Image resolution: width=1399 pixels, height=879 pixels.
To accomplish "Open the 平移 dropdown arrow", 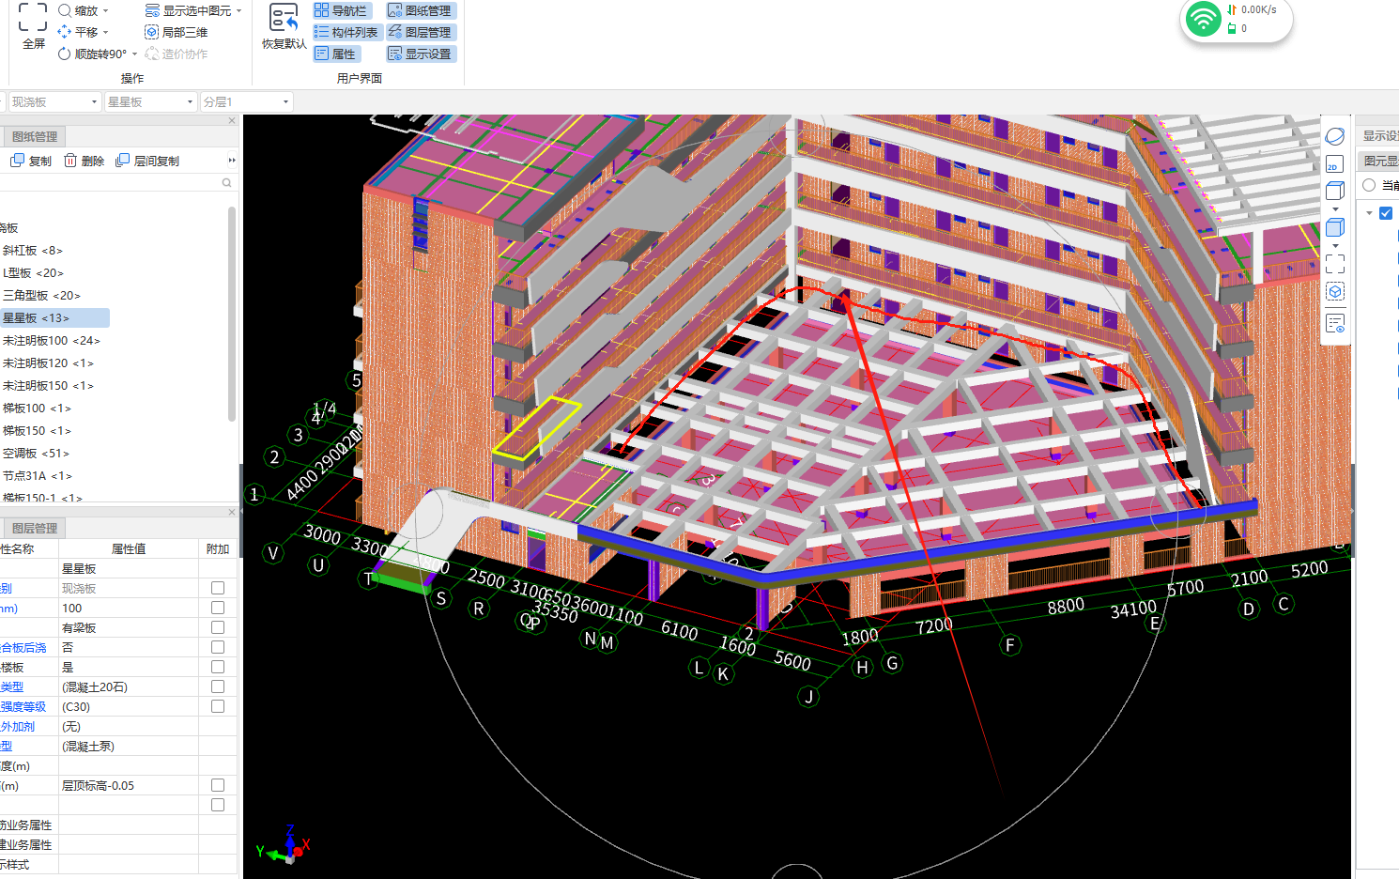I will tap(106, 33).
